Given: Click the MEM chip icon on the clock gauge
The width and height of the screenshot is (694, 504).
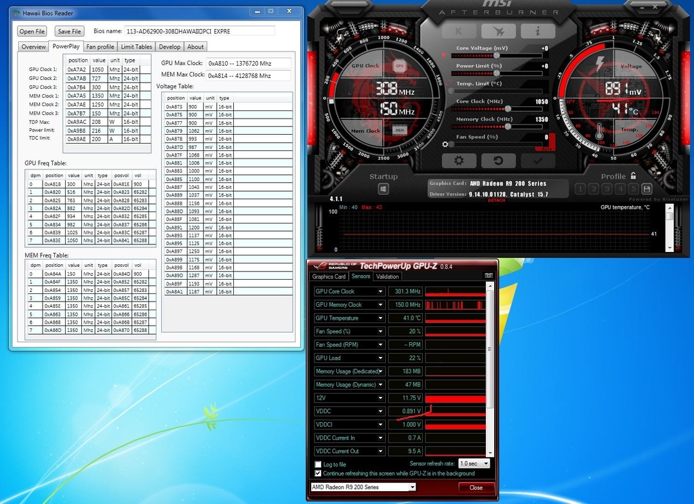Looking at the screenshot, I should pyautogui.click(x=400, y=130).
